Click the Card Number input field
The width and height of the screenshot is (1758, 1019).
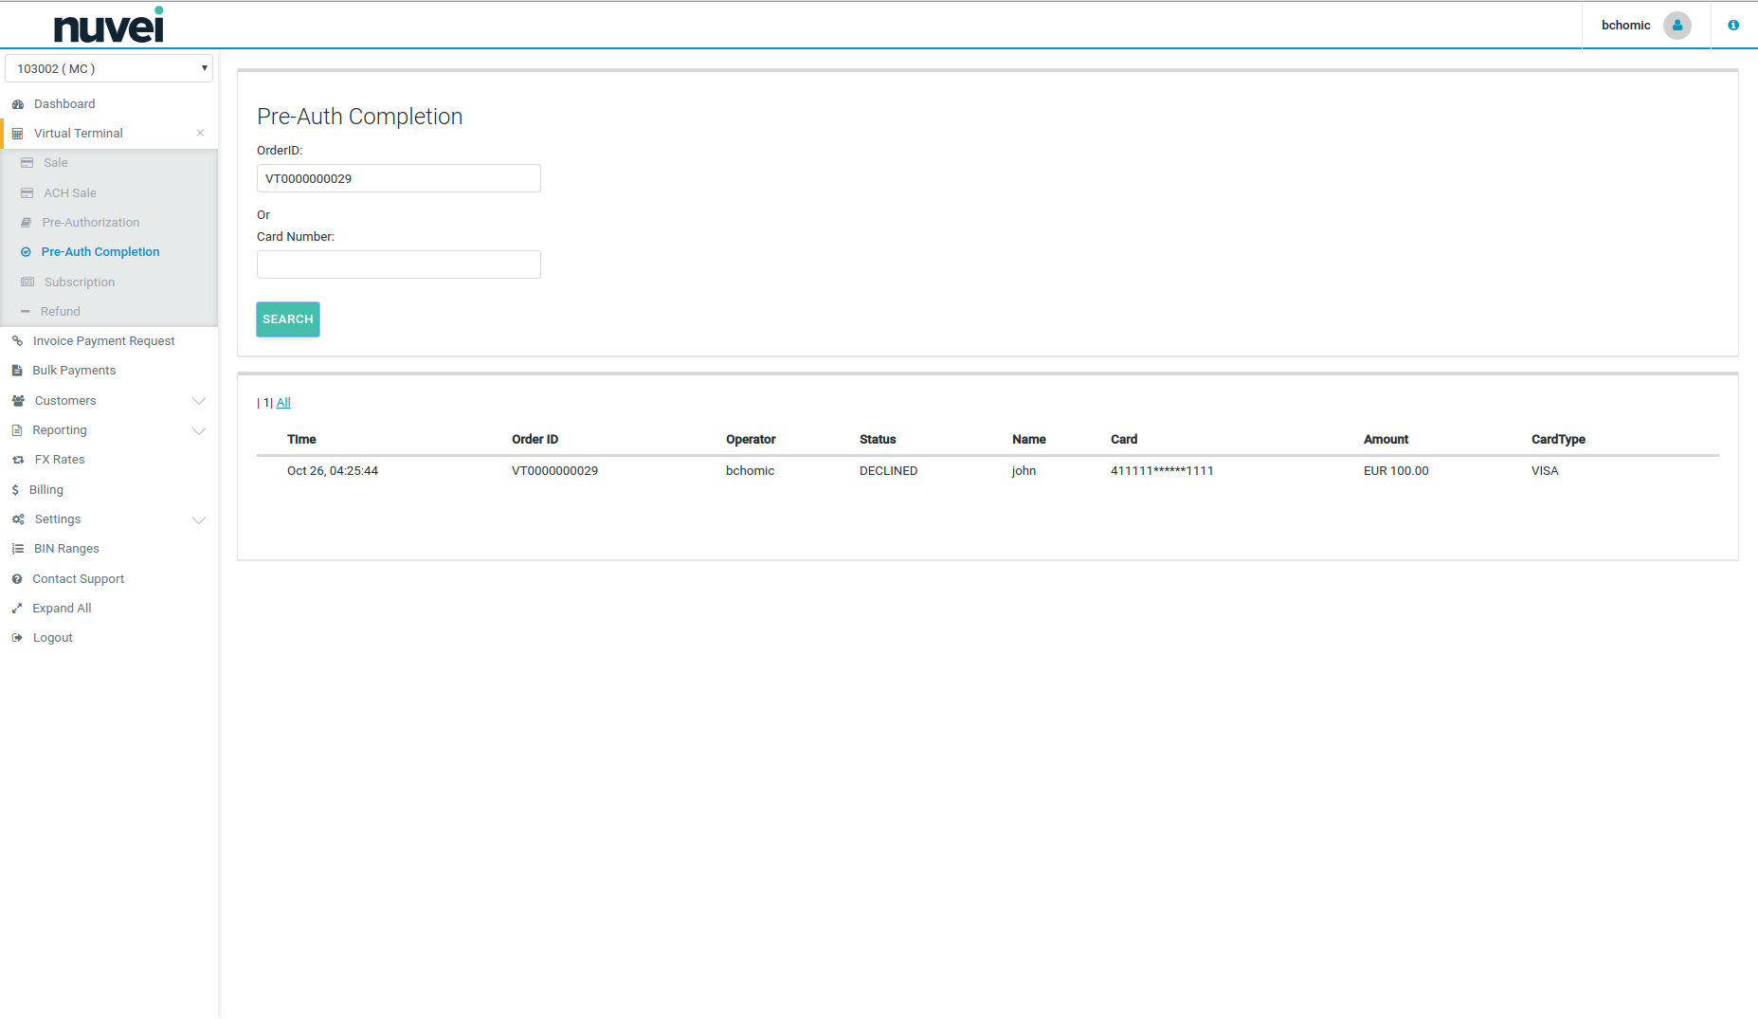[398, 264]
